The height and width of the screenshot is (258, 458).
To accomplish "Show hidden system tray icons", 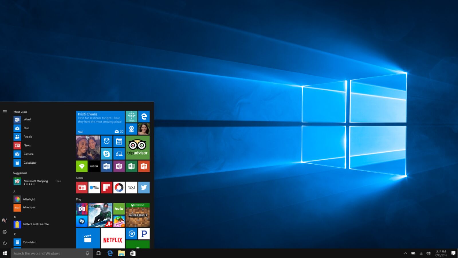I will pos(405,253).
